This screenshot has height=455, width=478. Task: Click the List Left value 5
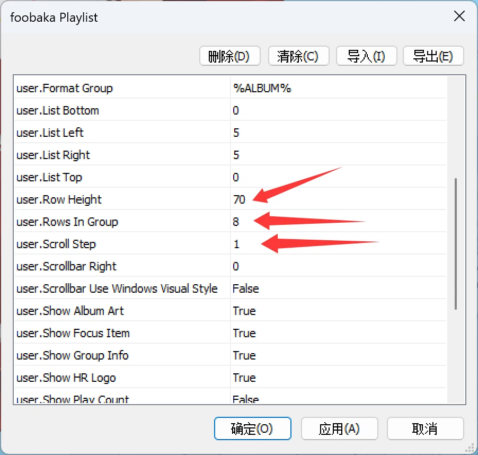tap(236, 133)
